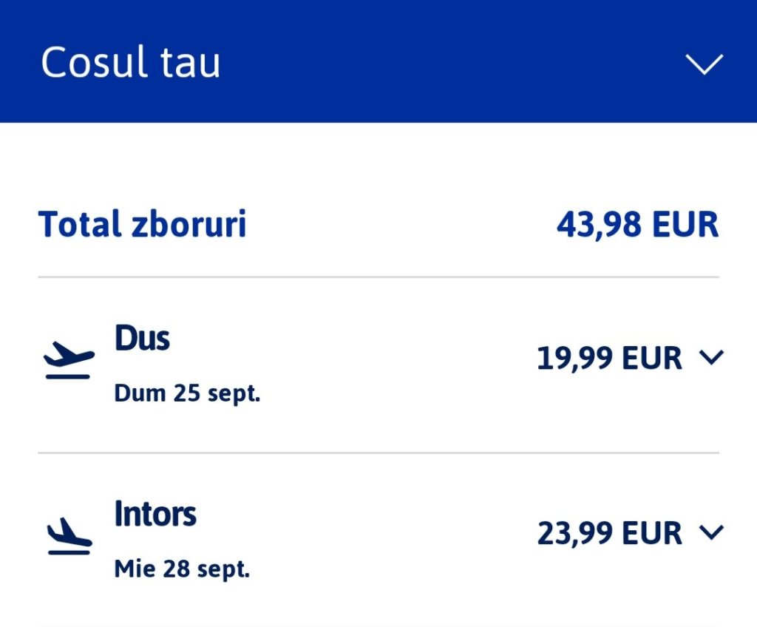The image size is (757, 627).
Task: Click the 43,98 total amount figure
Action: pos(597,225)
